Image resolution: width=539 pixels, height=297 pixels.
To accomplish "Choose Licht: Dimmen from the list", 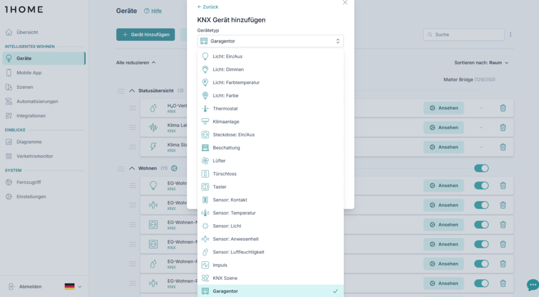I will [x=271, y=69].
